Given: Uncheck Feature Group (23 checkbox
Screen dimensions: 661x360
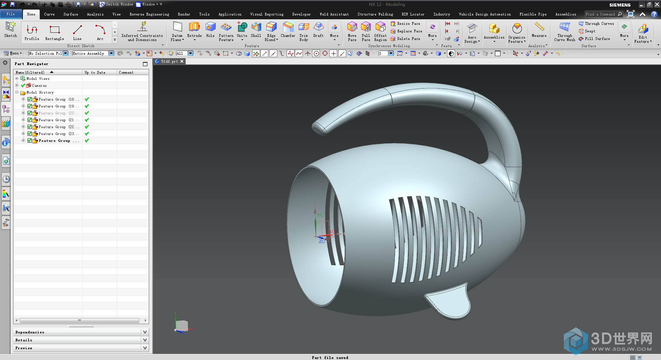Looking at the screenshot, I should coord(30,134).
